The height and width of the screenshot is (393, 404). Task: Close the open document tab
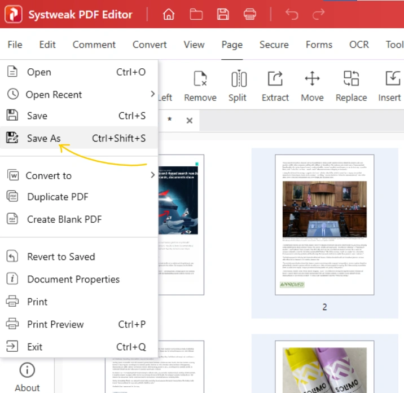[x=190, y=120]
